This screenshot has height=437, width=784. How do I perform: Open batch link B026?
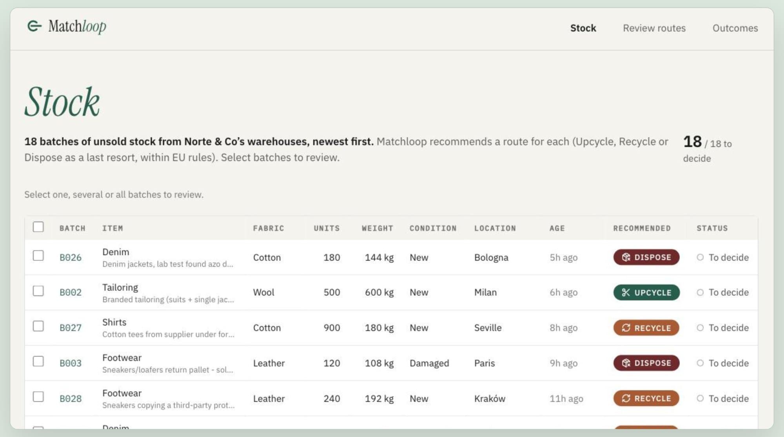71,257
